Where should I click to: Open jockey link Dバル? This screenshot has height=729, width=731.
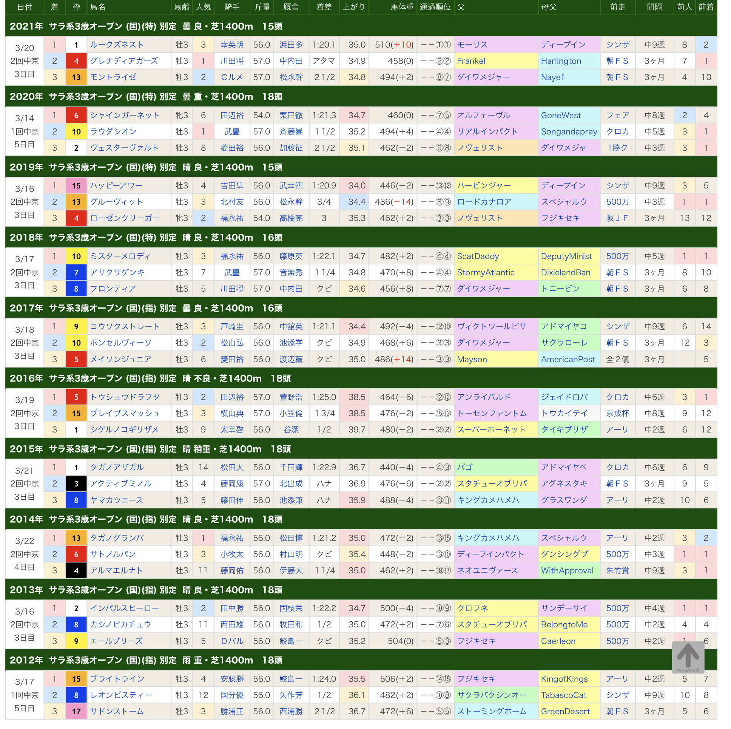[x=232, y=641]
